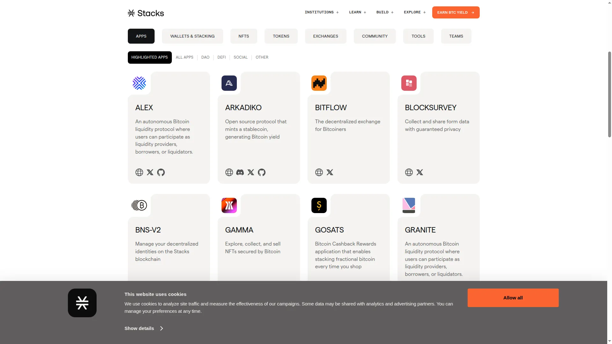
Task: Open the Gamma app logo icon
Action: pos(229,205)
